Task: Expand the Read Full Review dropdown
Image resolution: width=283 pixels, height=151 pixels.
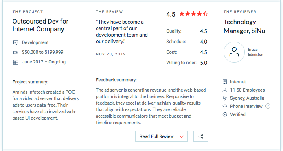Action: [x=162, y=136]
